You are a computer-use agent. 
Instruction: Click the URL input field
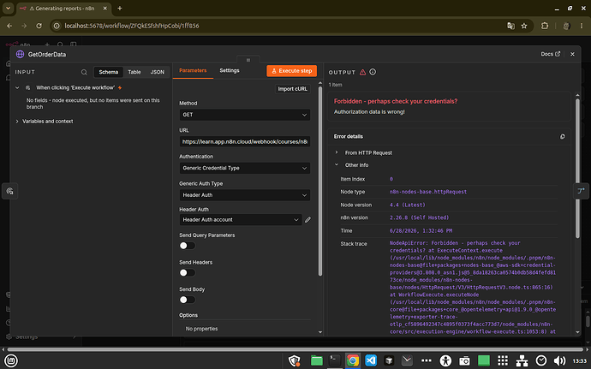(245, 142)
